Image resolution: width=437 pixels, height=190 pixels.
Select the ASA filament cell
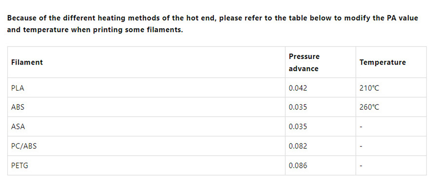pos(146,126)
